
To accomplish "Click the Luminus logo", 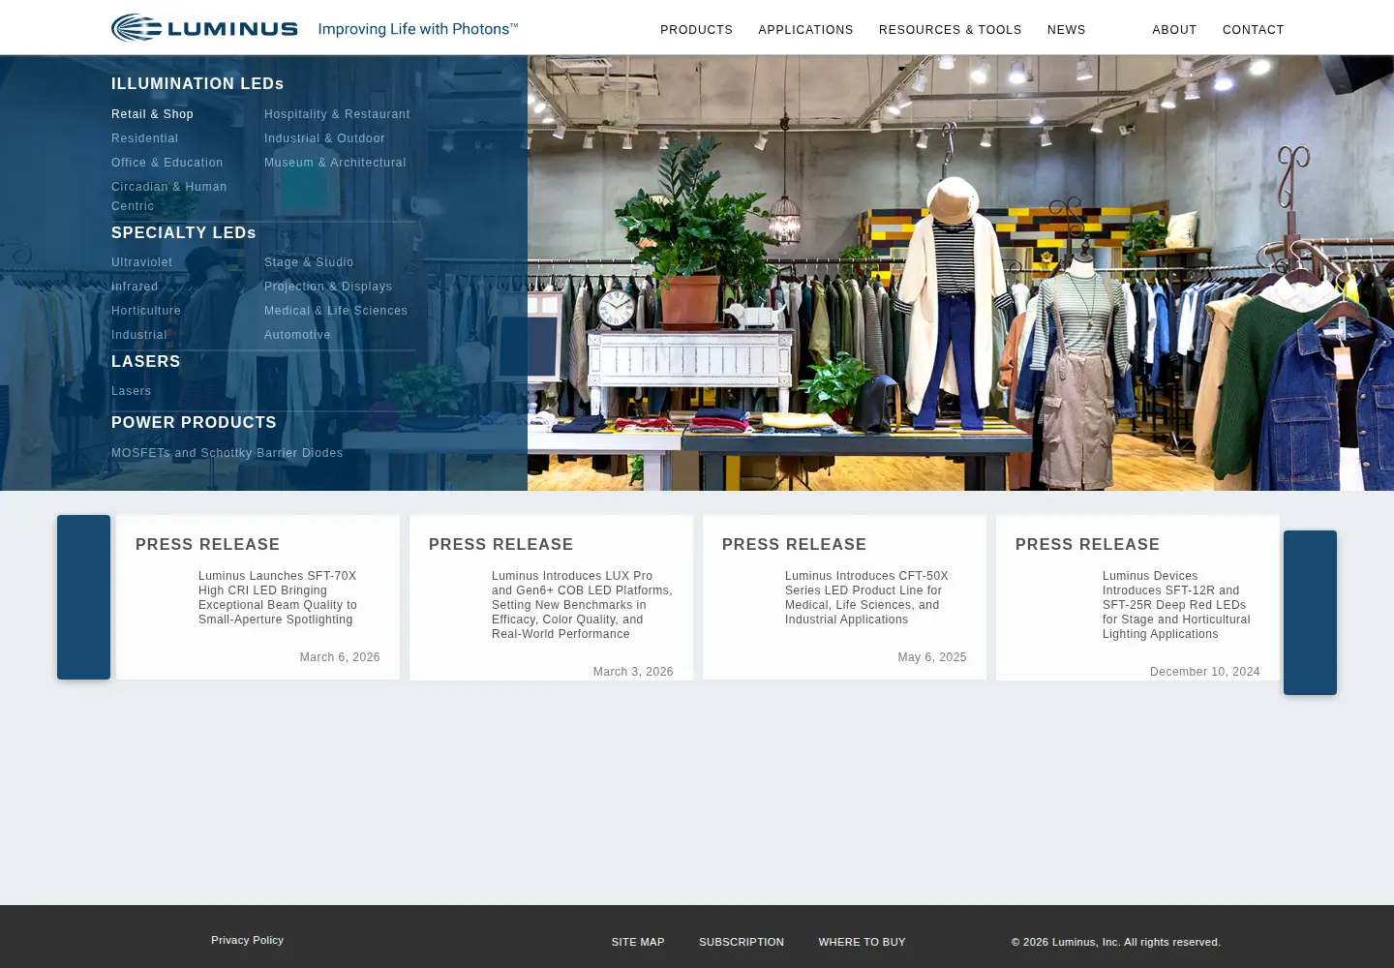I will [x=204, y=28].
